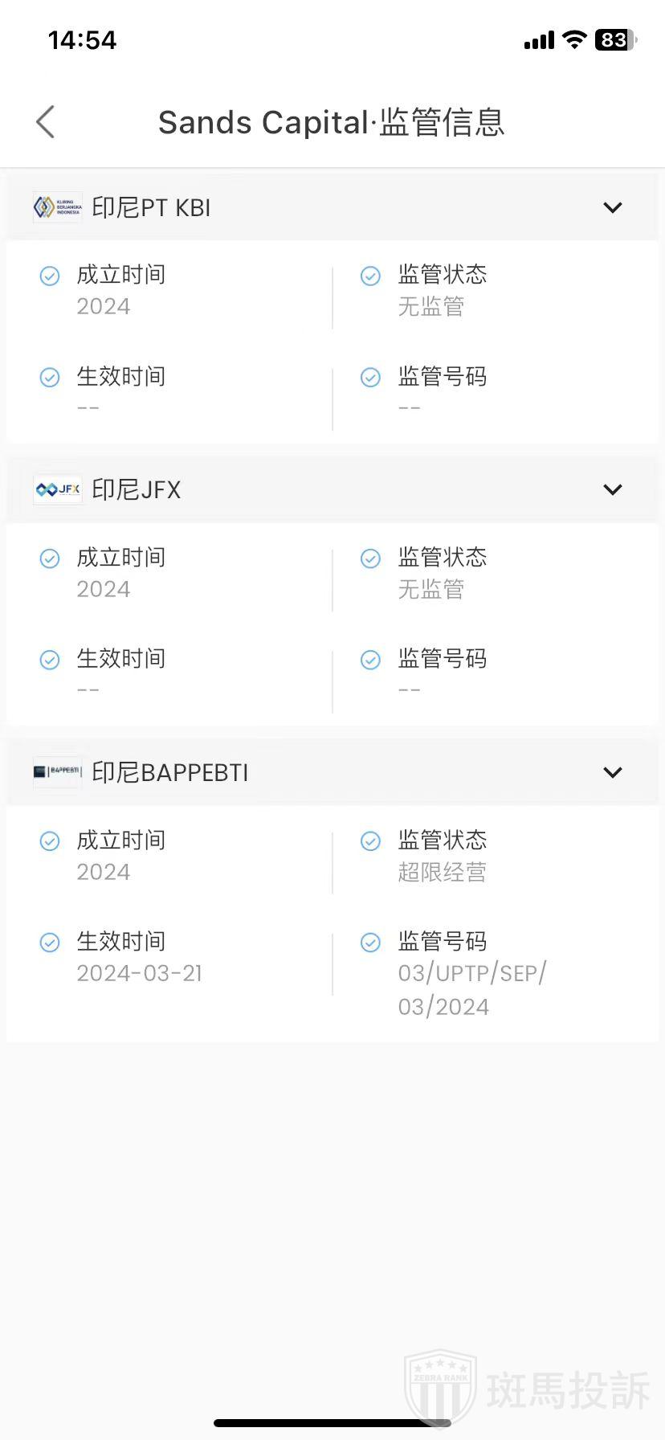Tap check icon beside BAPPEBTI 生效时间

pyautogui.click(x=50, y=942)
